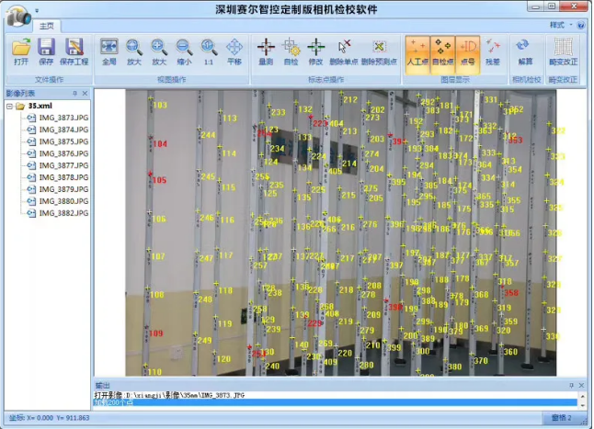This screenshot has height=429, width=594.
Task: Toggle 点号 point number labels
Action: [467, 51]
